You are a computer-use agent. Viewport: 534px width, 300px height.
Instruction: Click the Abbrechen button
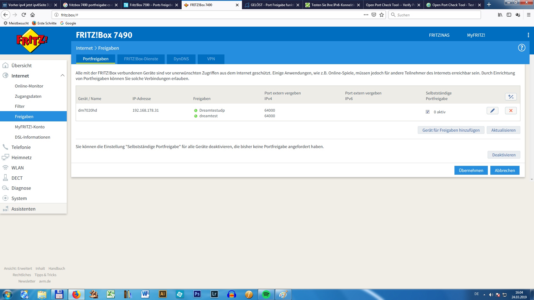(x=505, y=170)
